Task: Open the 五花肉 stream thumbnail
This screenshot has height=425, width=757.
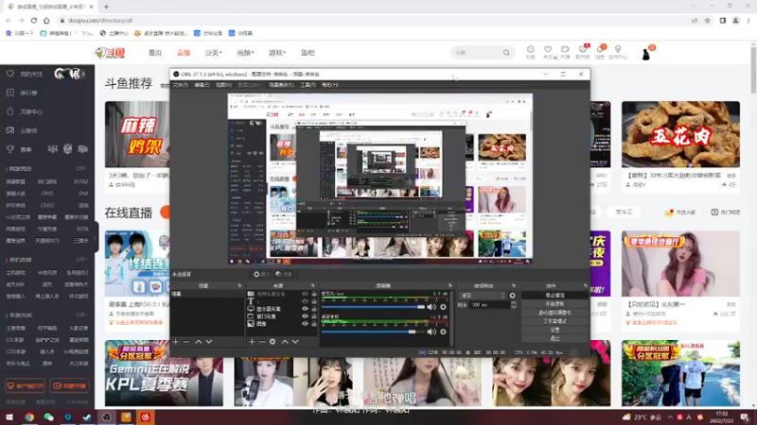Action: (x=680, y=134)
